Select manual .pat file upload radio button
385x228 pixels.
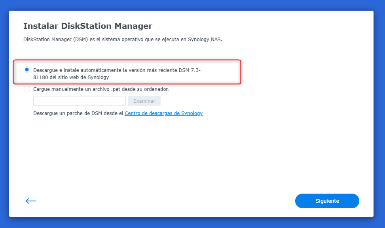[27, 89]
